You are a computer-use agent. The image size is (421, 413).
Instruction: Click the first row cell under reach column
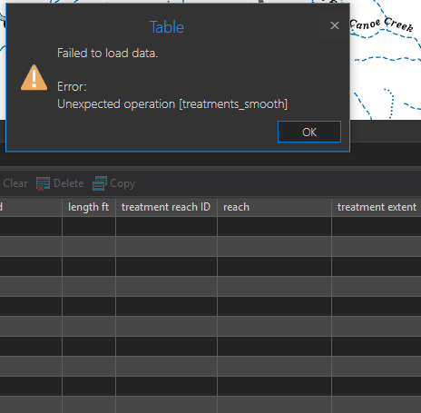[x=274, y=226]
